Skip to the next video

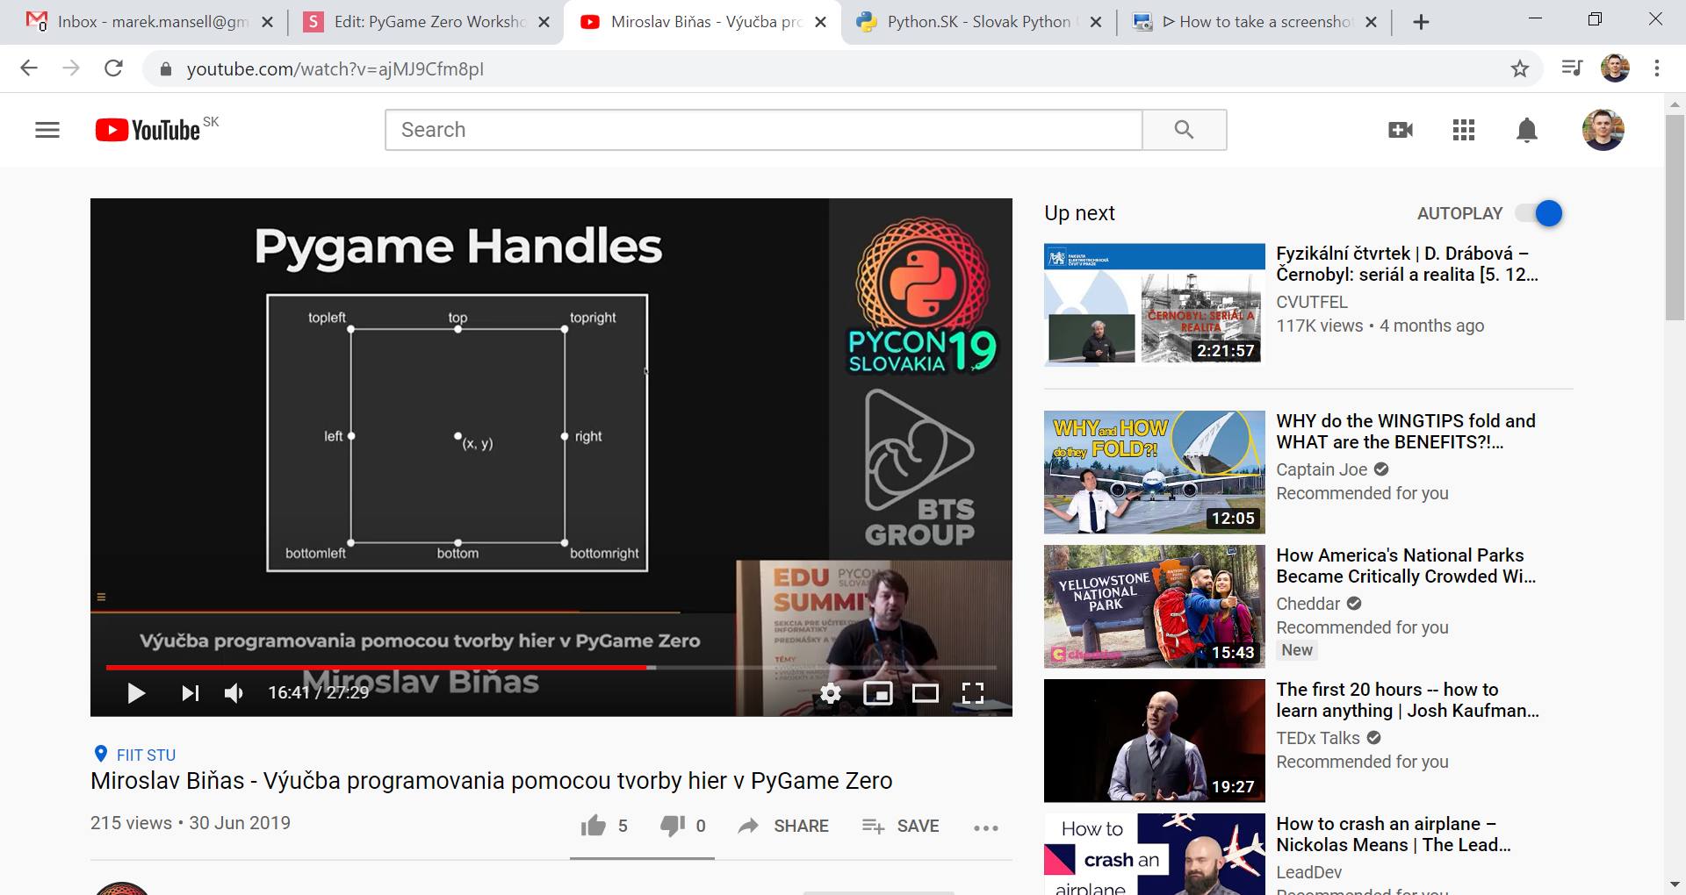pyautogui.click(x=190, y=693)
